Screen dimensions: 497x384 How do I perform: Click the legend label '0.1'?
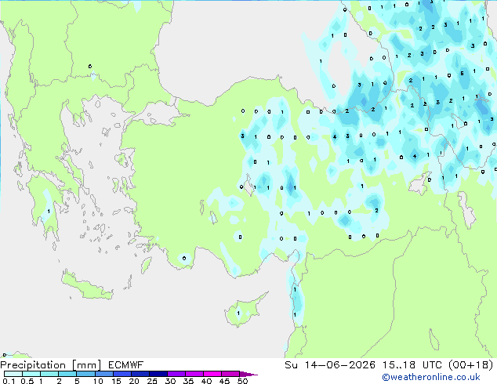(x=9, y=381)
